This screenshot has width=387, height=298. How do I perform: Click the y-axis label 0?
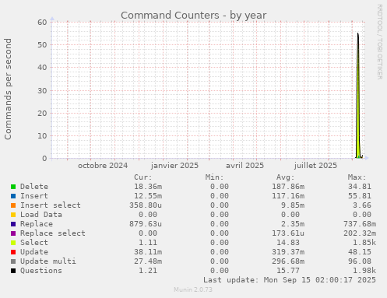pos(44,158)
